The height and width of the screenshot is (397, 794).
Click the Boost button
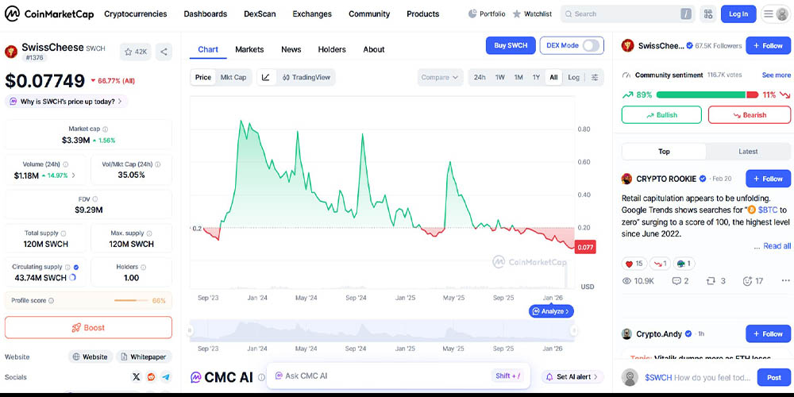89,328
